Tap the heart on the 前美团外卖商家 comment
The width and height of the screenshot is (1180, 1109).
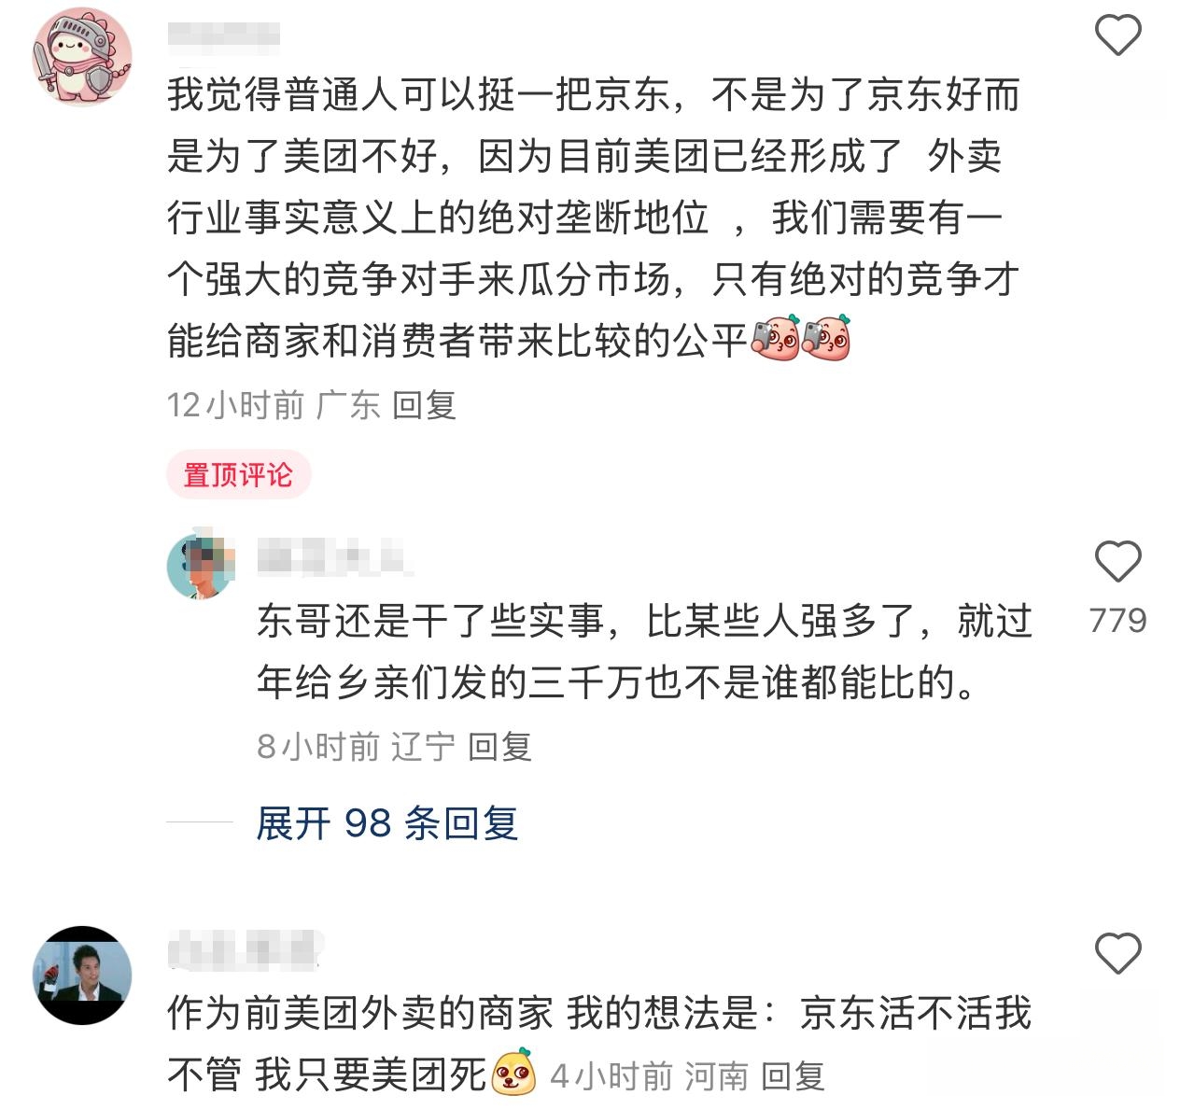(x=1117, y=954)
